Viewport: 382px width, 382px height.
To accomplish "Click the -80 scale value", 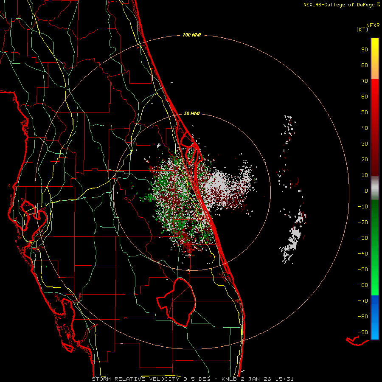I will point(363,317).
